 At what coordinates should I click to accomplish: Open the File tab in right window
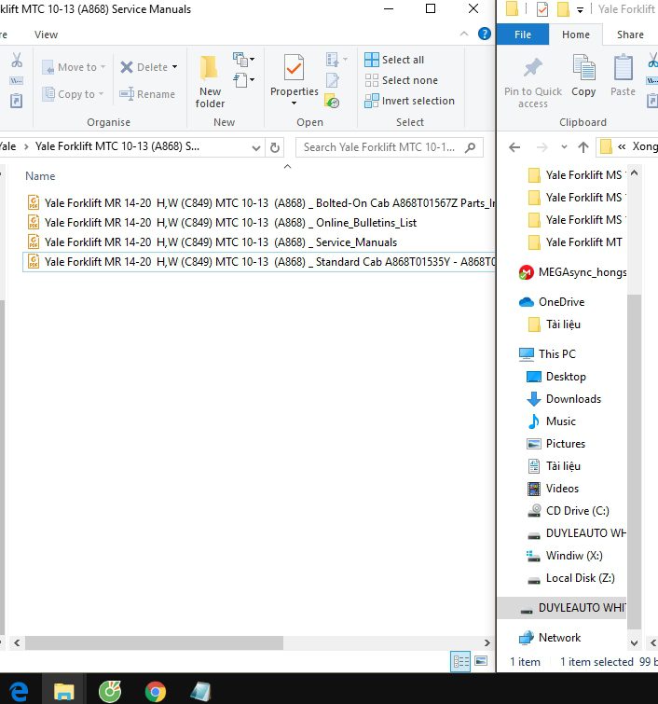click(x=523, y=35)
